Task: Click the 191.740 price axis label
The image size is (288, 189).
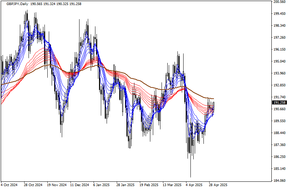Action: (279, 97)
